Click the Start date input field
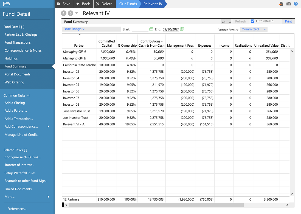This screenshot has width=301, height=214. tap(140, 29)
